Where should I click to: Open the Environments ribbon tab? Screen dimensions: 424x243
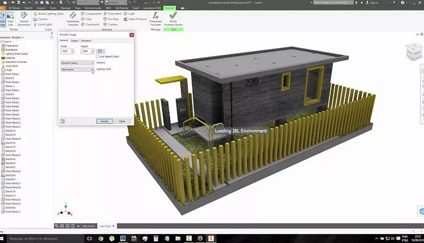tap(93, 8)
